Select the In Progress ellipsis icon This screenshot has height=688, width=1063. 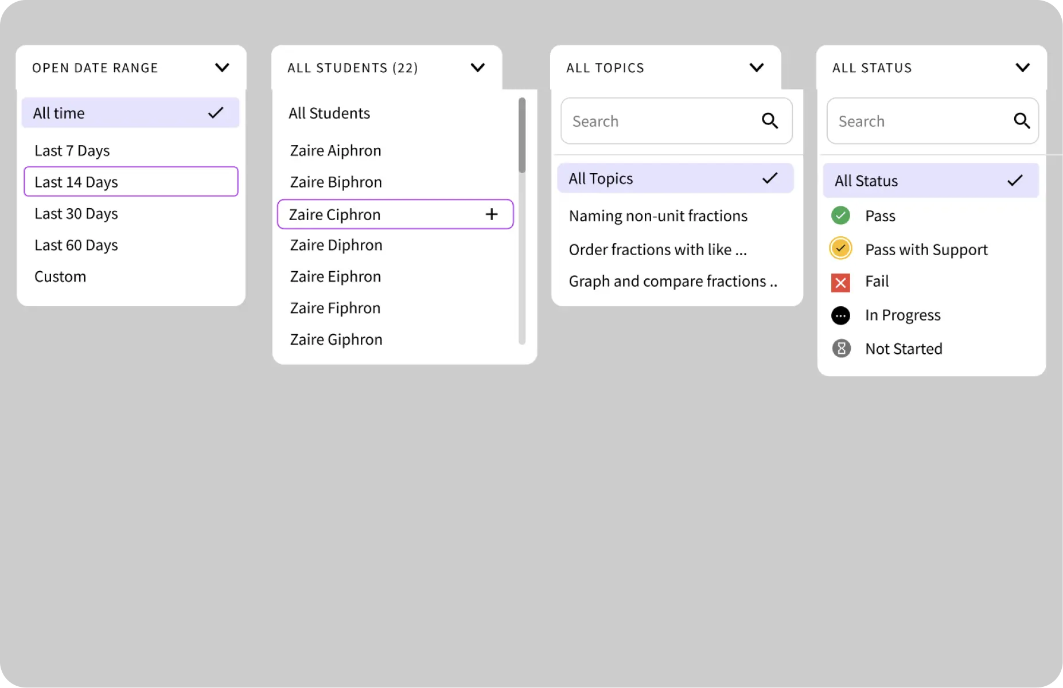tap(840, 315)
